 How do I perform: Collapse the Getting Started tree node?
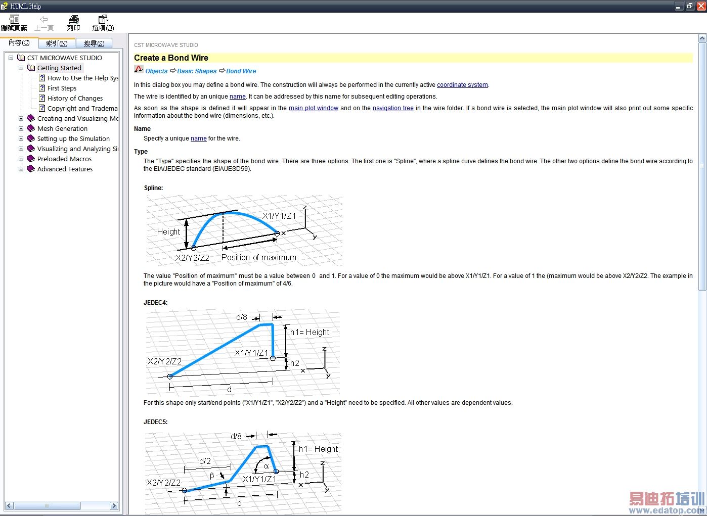click(x=21, y=68)
